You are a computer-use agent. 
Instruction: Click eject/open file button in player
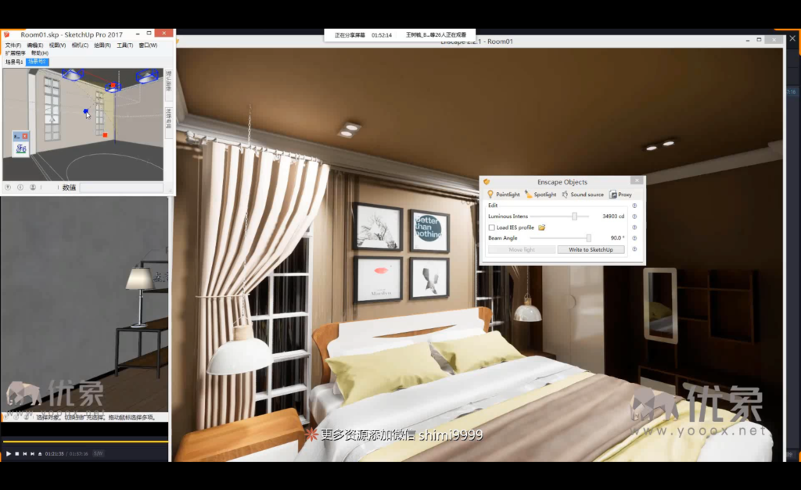(x=40, y=453)
